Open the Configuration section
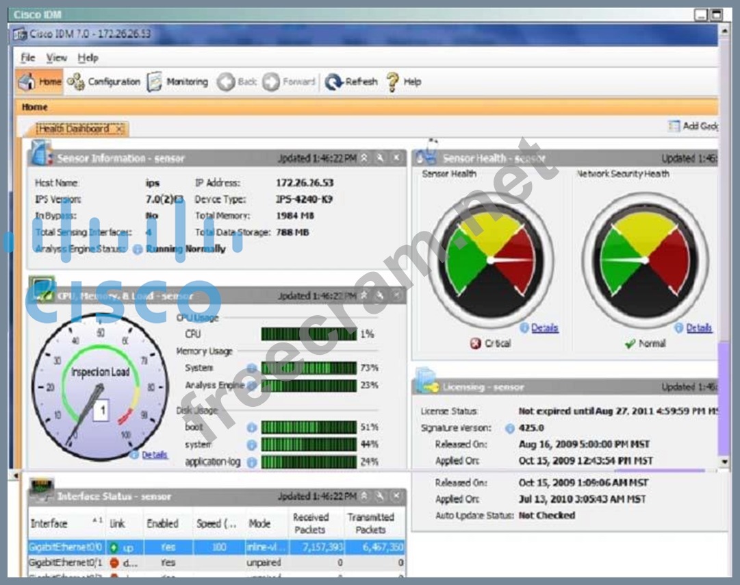Screen dimensions: 740x585 104,82
